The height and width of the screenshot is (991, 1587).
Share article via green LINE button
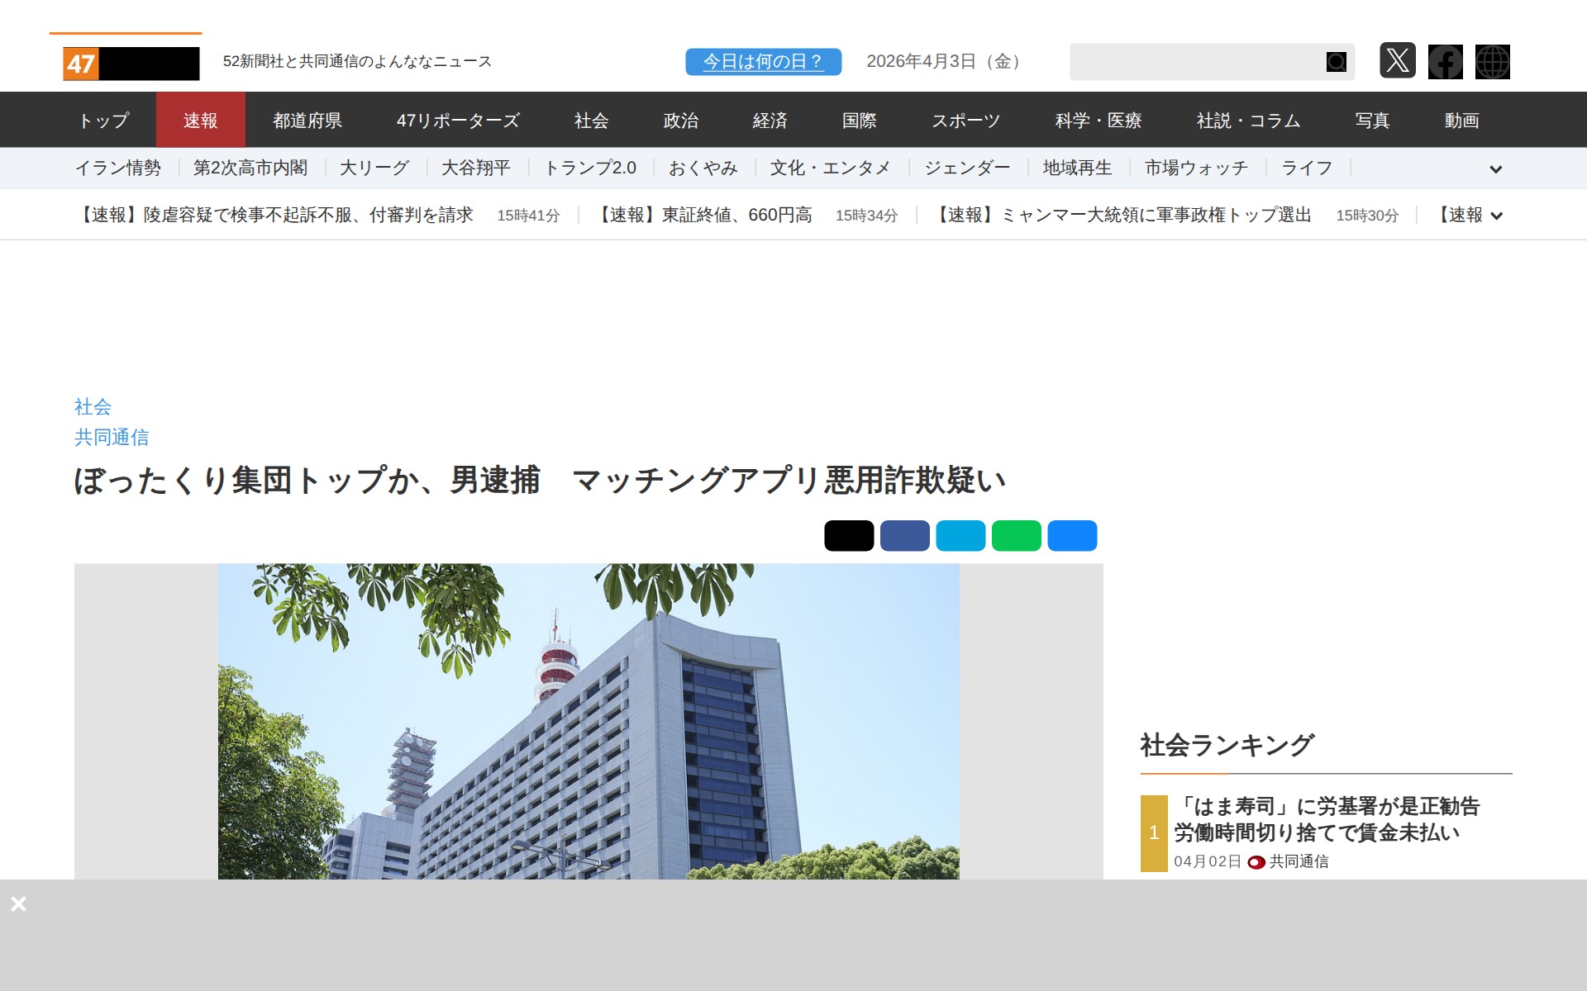click(1016, 536)
